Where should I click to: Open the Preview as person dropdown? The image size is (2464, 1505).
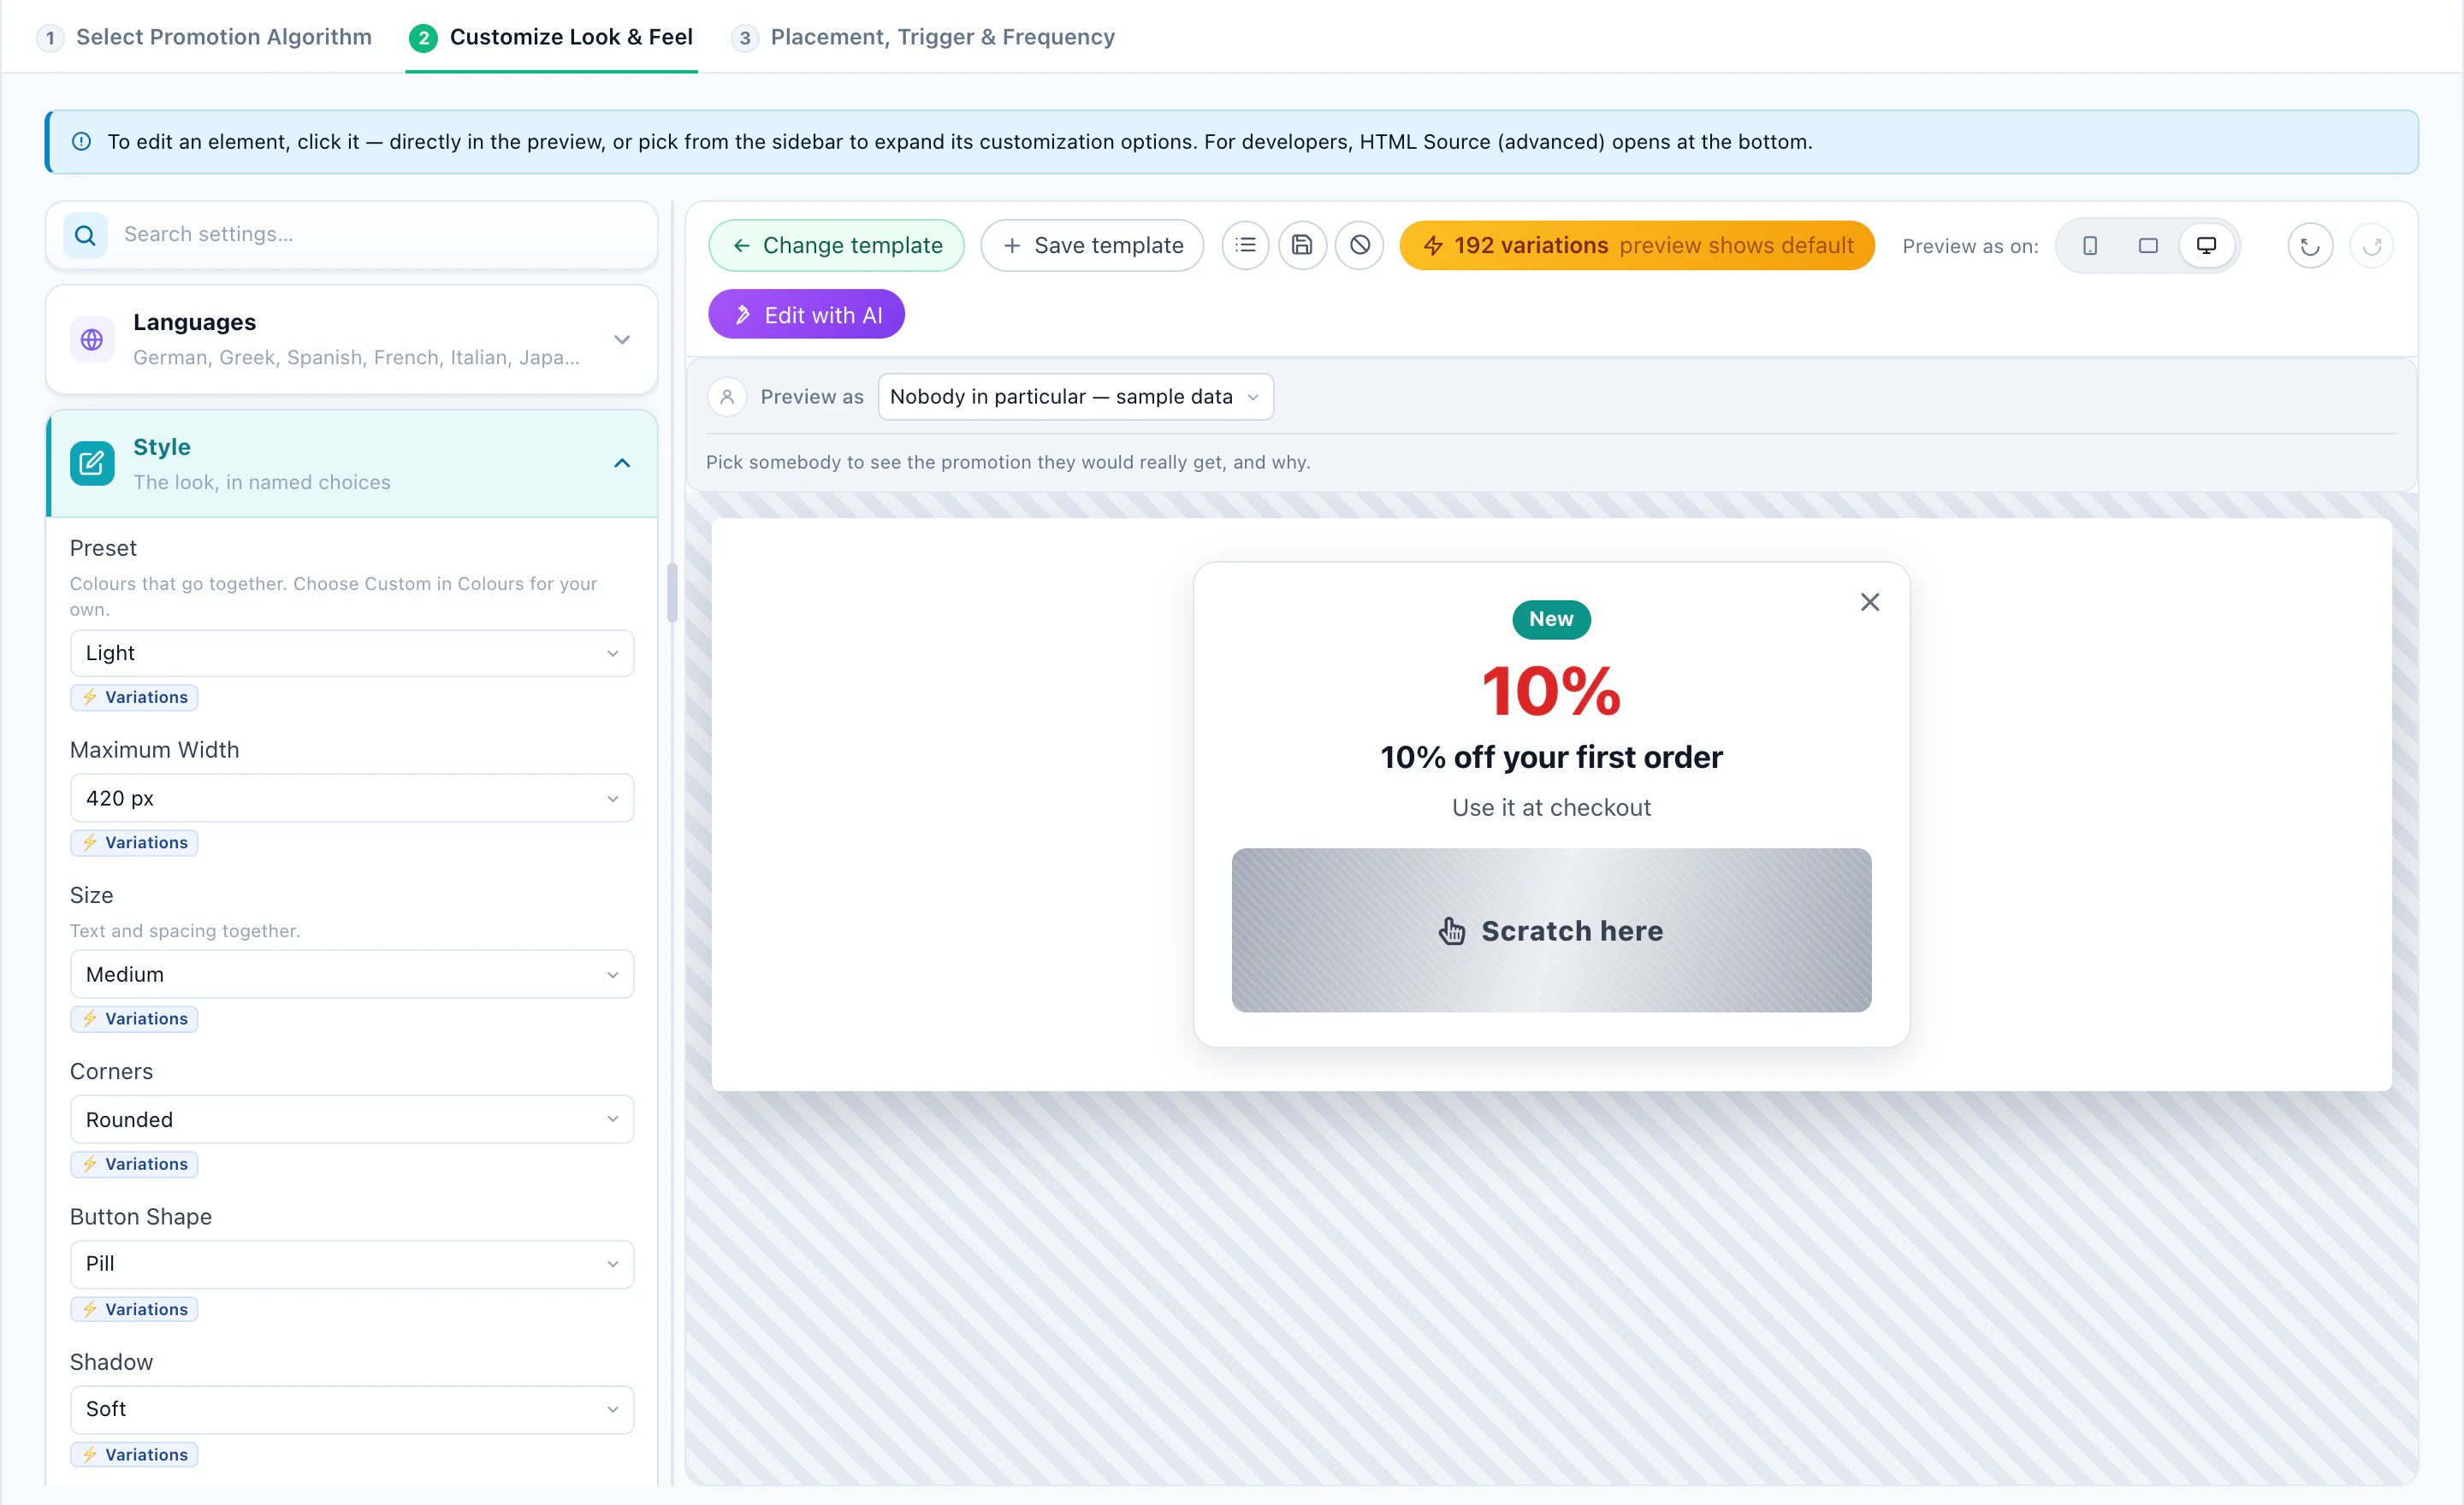(1075, 397)
